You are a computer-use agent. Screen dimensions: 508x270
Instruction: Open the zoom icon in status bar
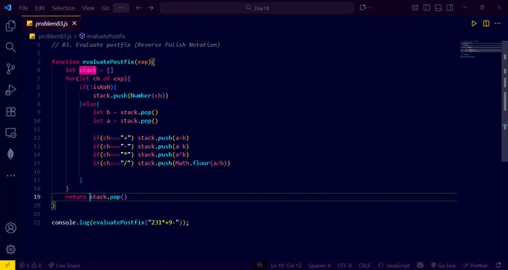(x=260, y=265)
